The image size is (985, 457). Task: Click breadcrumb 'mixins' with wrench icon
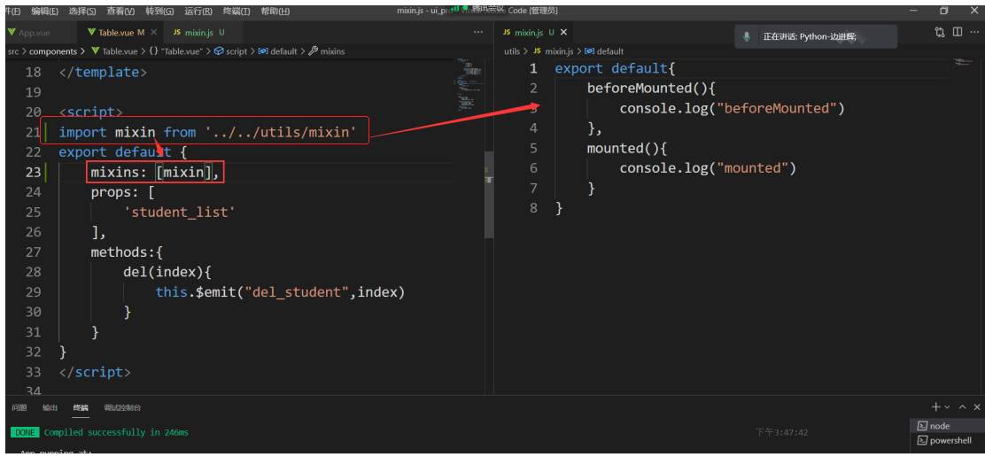tap(327, 51)
